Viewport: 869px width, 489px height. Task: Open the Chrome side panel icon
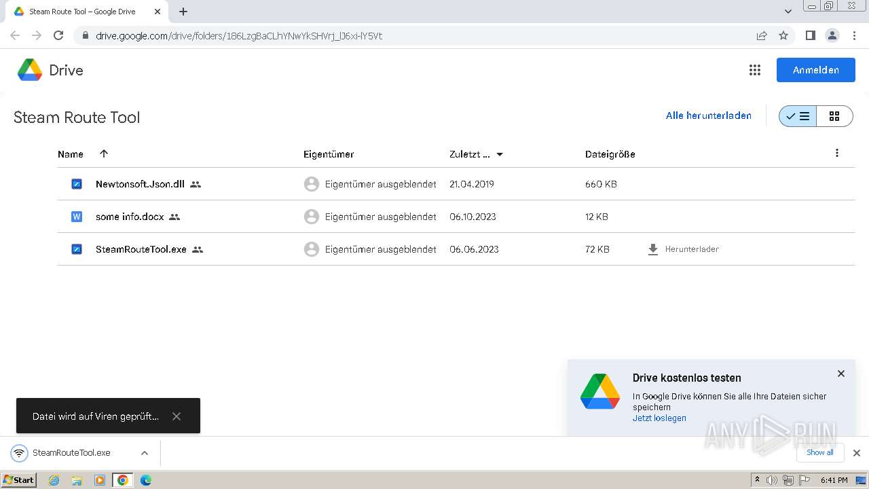(x=810, y=35)
